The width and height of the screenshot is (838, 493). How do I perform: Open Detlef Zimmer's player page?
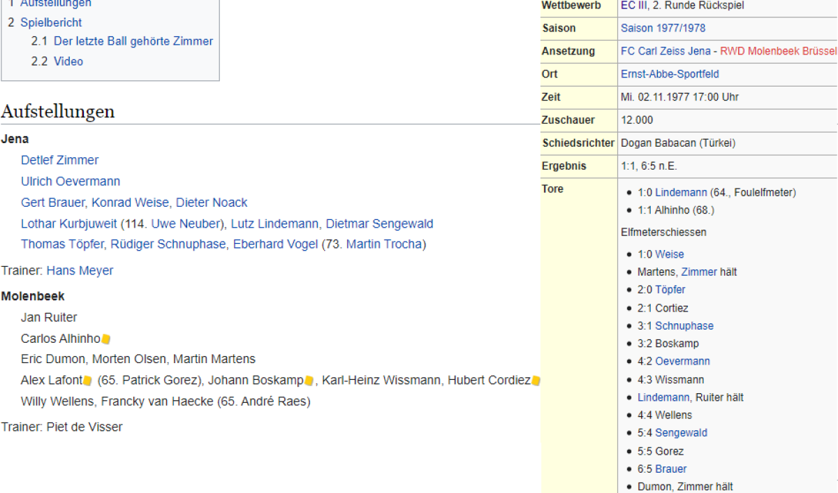coord(60,160)
